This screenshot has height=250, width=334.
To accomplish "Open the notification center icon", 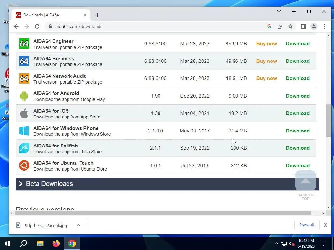I will click(323, 243).
